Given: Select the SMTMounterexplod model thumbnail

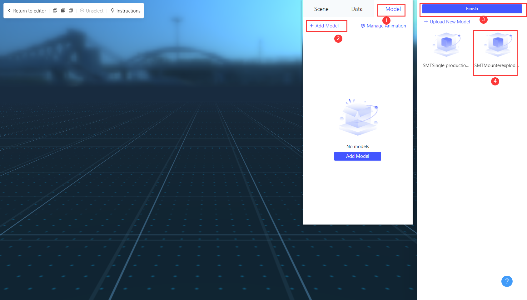Looking at the screenshot, I should click(495, 45).
